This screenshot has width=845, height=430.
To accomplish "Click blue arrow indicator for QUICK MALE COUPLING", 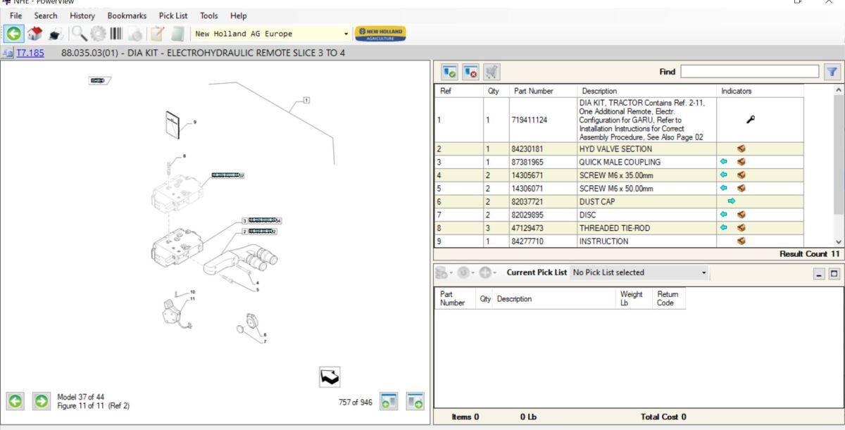I will point(723,162).
